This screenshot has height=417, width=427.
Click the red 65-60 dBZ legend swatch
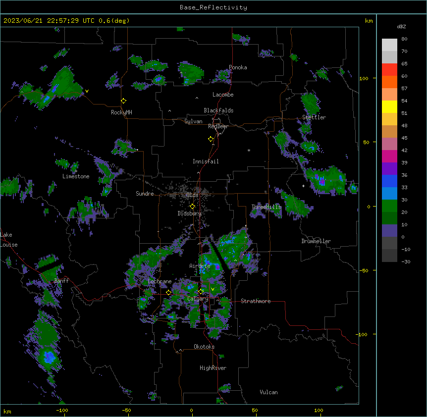389,70
